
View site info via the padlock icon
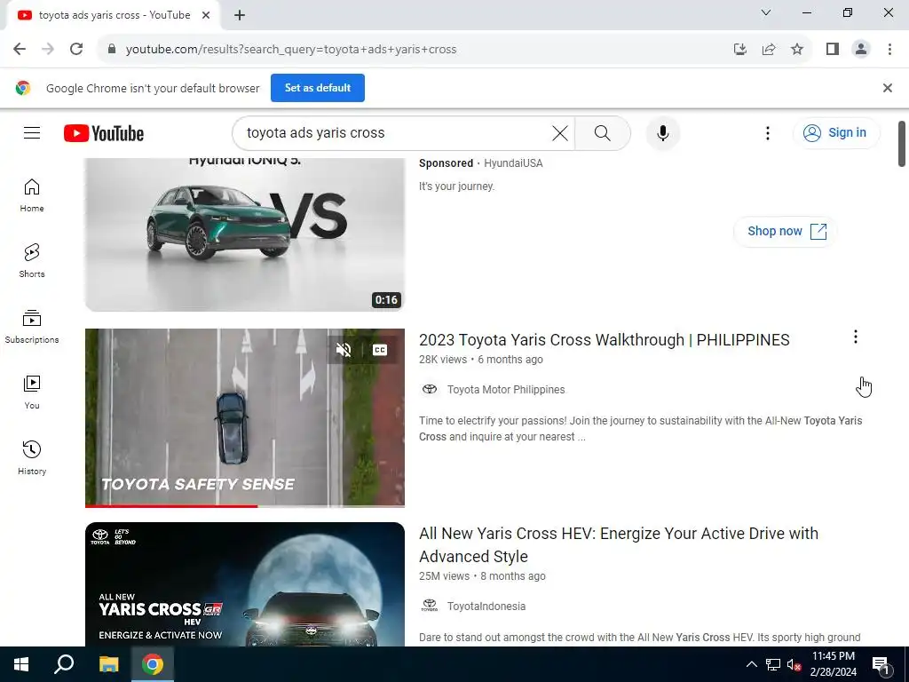coord(112,50)
